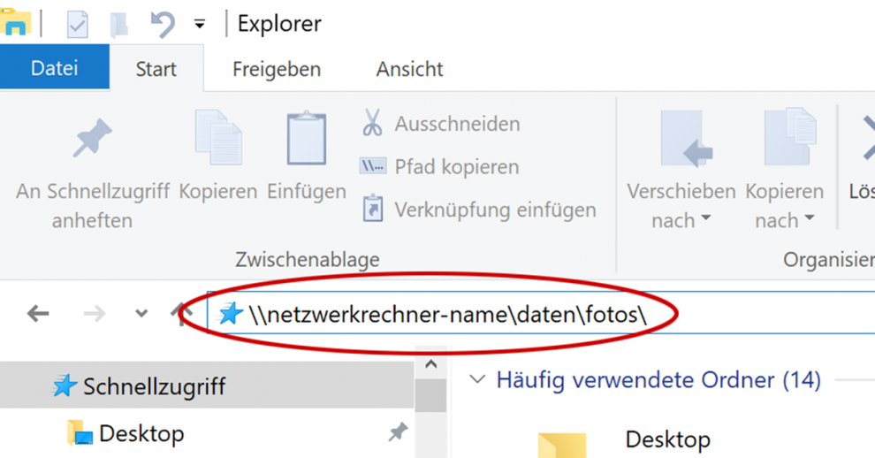
Task: Click the Pfad kopieren icon
Action: 372,166
